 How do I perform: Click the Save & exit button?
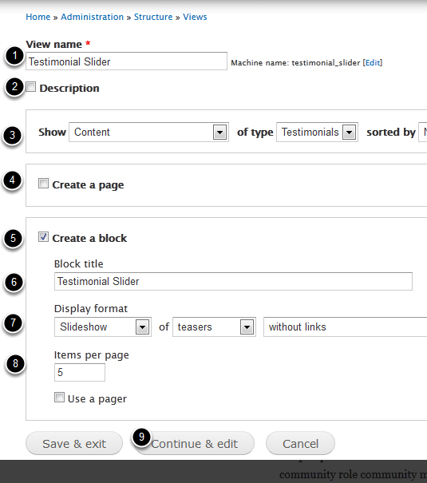point(74,443)
